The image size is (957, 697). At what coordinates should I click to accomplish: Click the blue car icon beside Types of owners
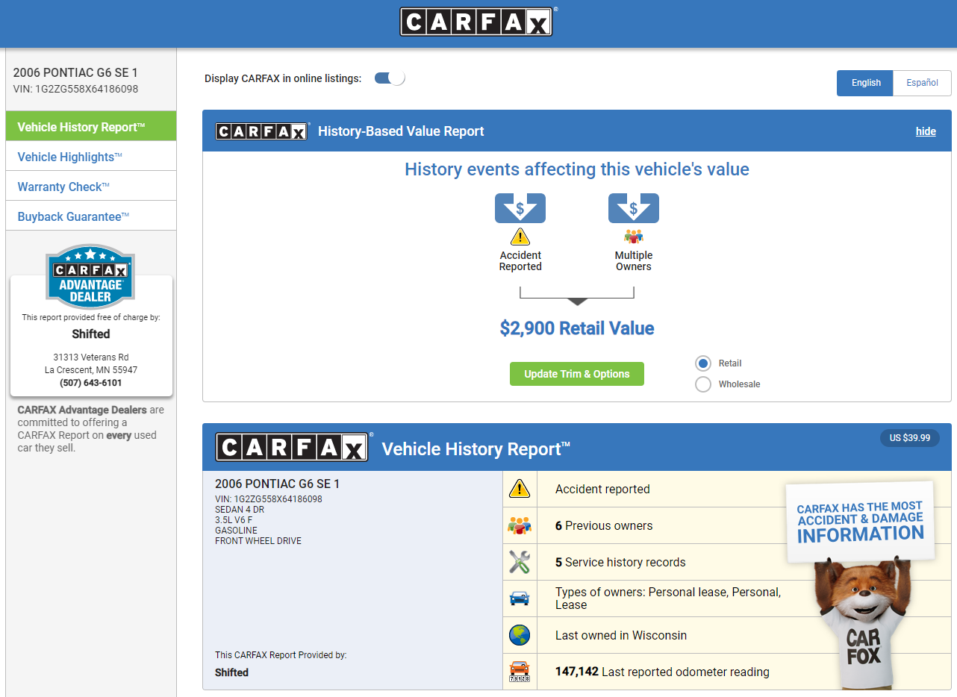point(520,598)
